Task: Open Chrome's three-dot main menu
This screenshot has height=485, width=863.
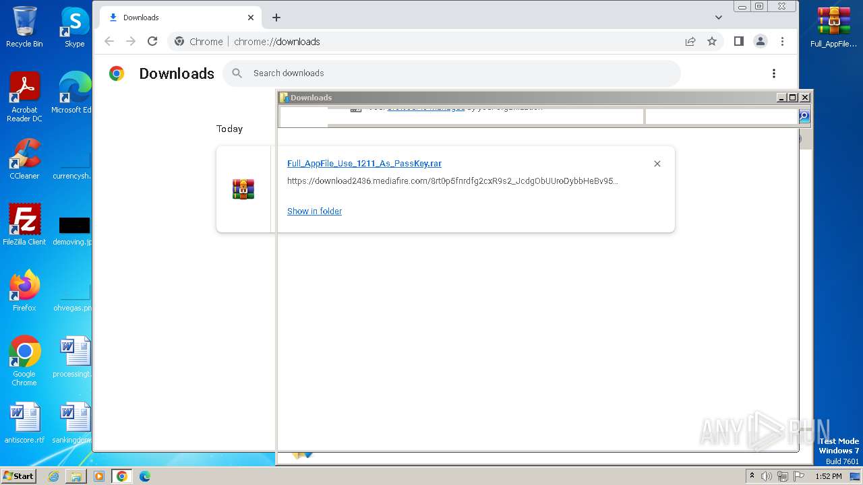Action: tap(782, 41)
